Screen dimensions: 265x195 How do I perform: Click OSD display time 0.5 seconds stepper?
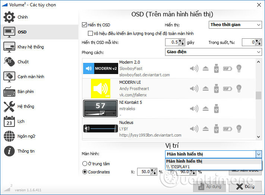click(x=182, y=42)
